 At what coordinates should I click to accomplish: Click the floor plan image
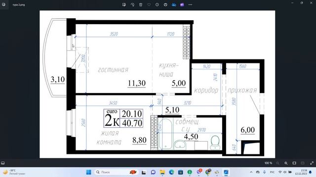click(x=158, y=84)
